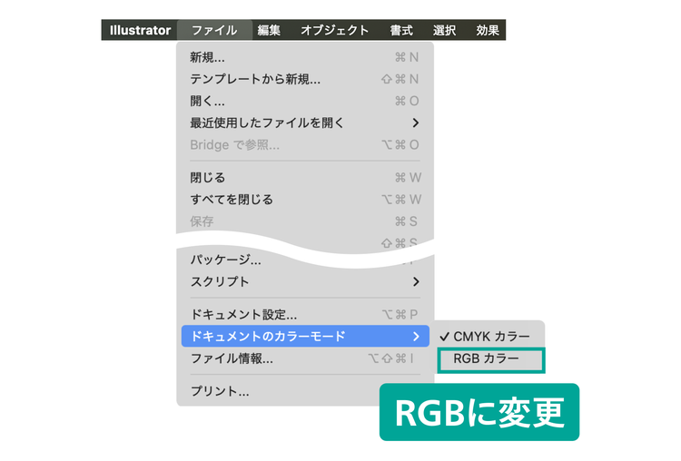Choose 新規... from the file menu
The height and width of the screenshot is (461, 681).
click(x=305, y=57)
